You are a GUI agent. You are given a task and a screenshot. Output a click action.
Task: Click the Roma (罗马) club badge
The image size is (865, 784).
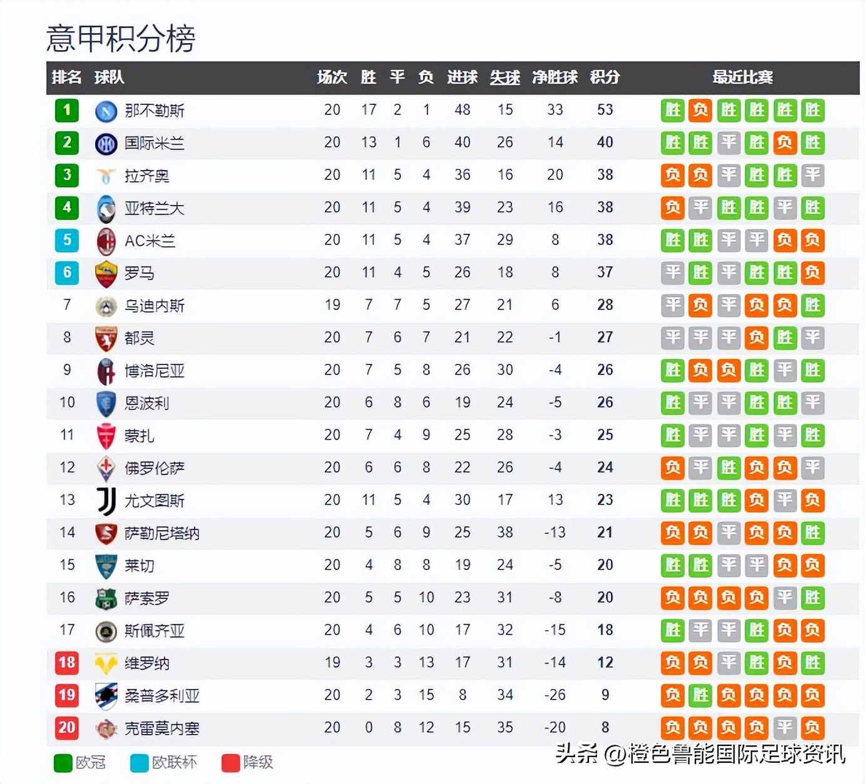(106, 274)
